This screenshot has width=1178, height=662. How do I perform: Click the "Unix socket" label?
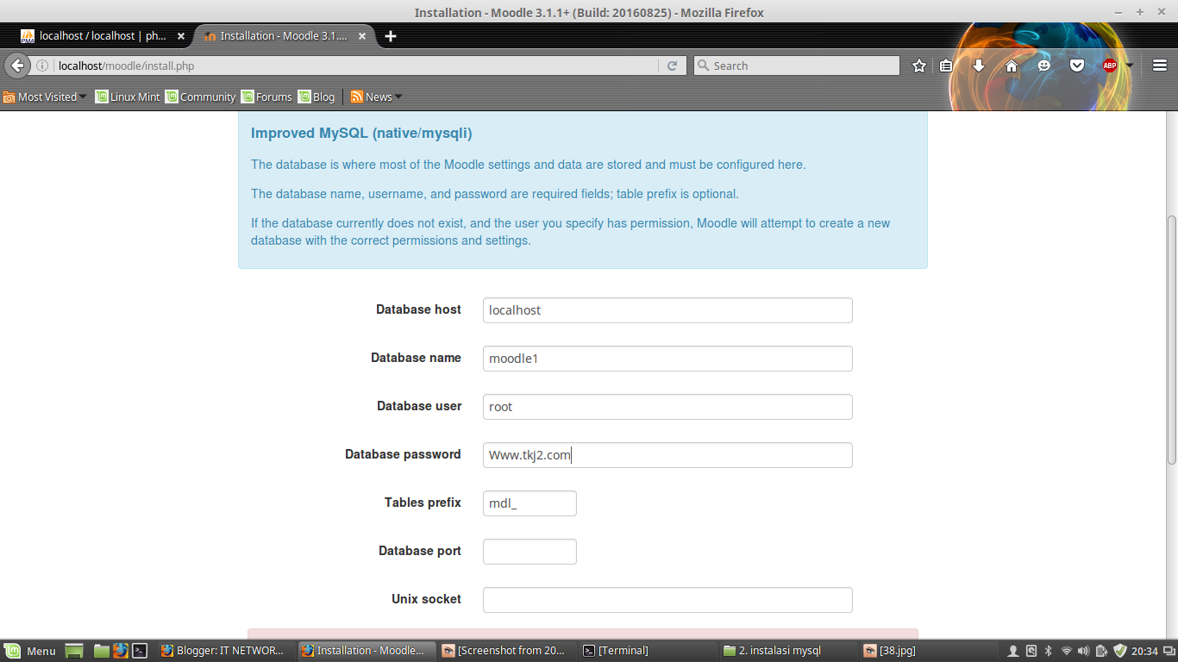426,599
